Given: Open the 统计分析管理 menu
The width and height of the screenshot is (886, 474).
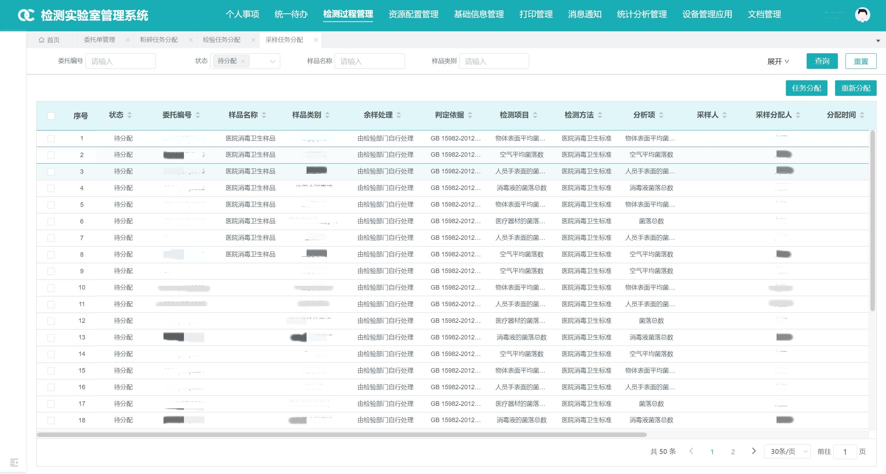Looking at the screenshot, I should pyautogui.click(x=642, y=14).
